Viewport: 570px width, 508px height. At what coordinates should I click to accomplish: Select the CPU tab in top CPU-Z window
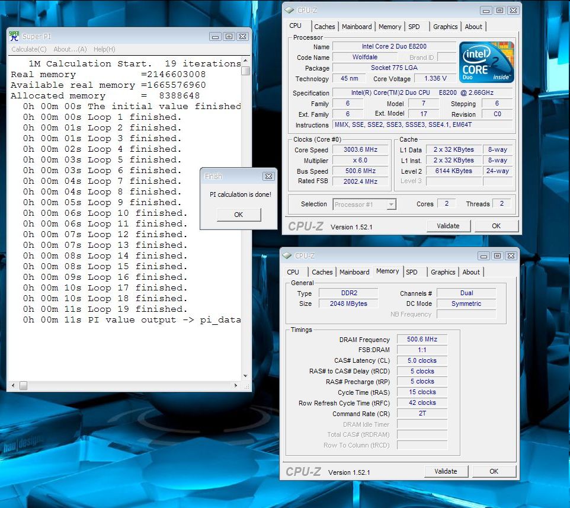click(x=295, y=26)
